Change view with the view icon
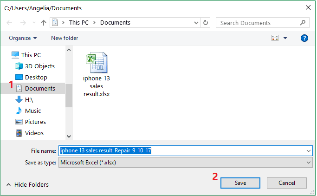The width and height of the screenshot is (317, 196). [x=275, y=38]
